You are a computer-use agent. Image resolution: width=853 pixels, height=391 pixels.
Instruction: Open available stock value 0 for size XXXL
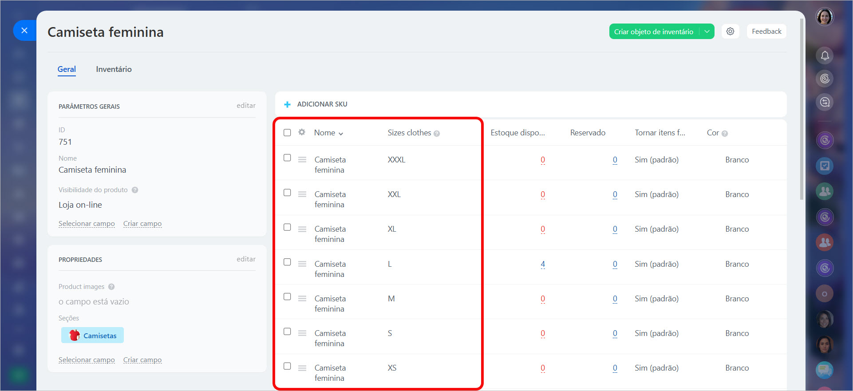pyautogui.click(x=543, y=160)
